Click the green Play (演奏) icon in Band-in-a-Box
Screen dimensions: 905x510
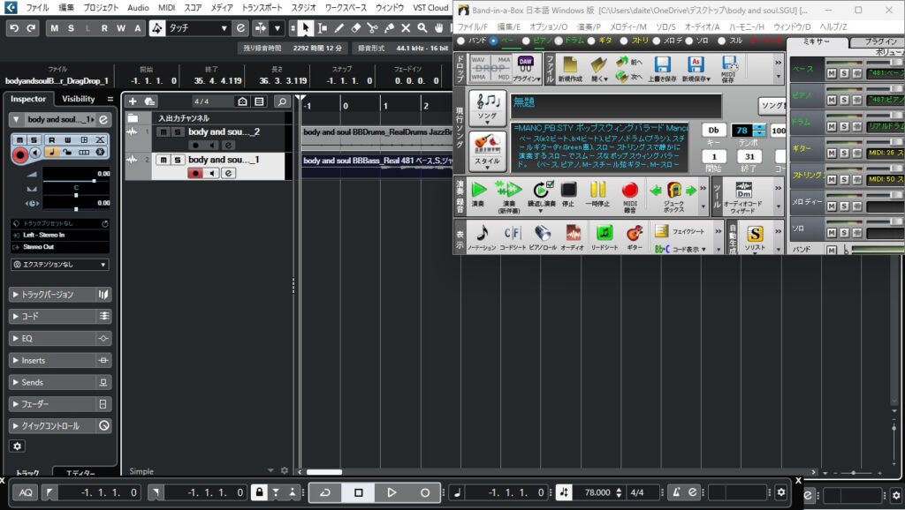coord(478,194)
